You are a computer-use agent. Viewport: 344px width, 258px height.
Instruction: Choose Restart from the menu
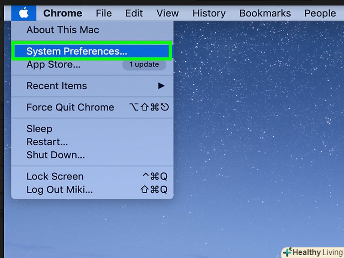(92, 142)
